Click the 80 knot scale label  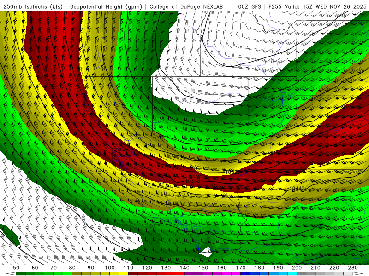tap(72, 268)
